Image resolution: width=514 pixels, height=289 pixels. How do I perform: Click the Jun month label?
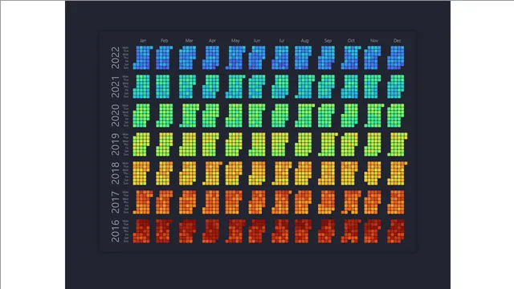coord(257,41)
